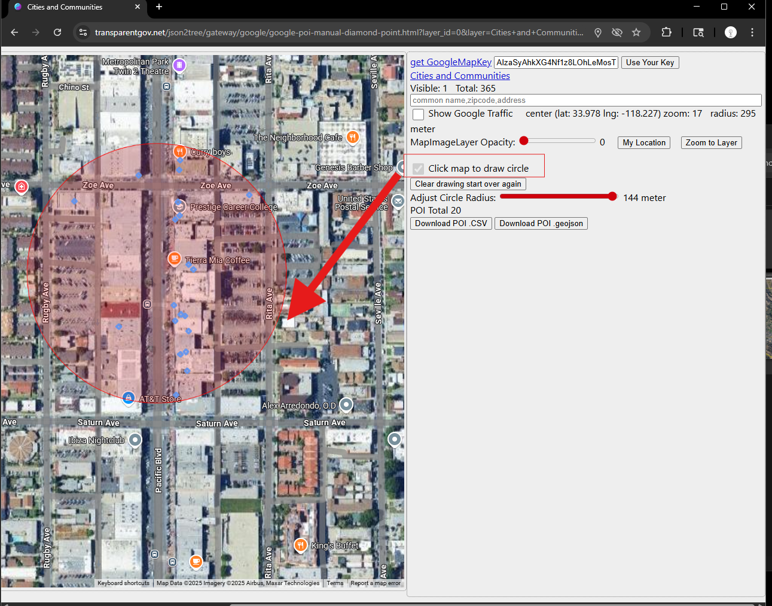Screen dimensions: 772x606
Task: Click the King's Buffet restaurant marker
Action: [301, 545]
